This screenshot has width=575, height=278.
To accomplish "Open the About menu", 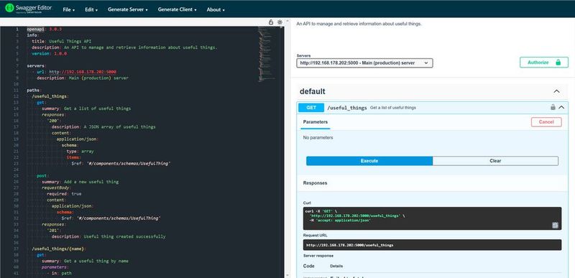I will [216, 9].
